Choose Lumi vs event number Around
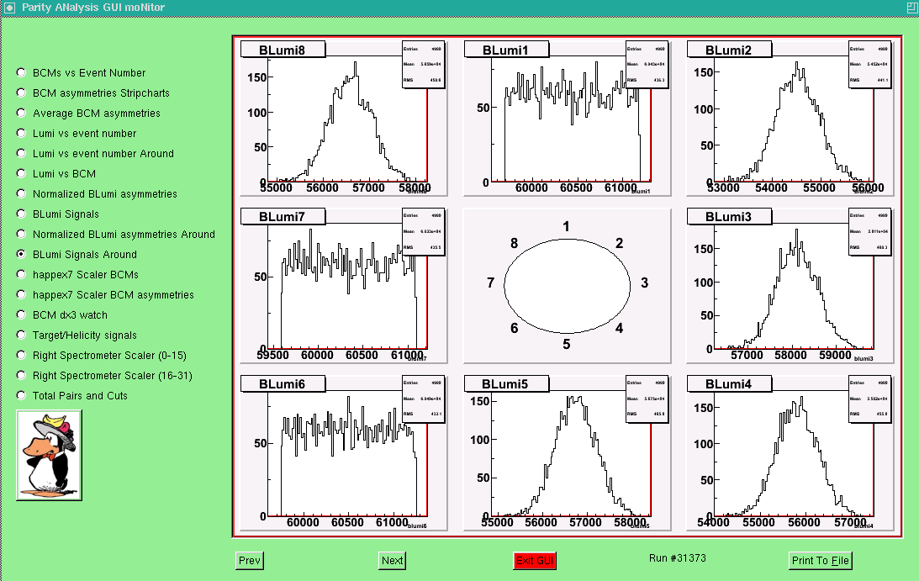 [x=22, y=153]
